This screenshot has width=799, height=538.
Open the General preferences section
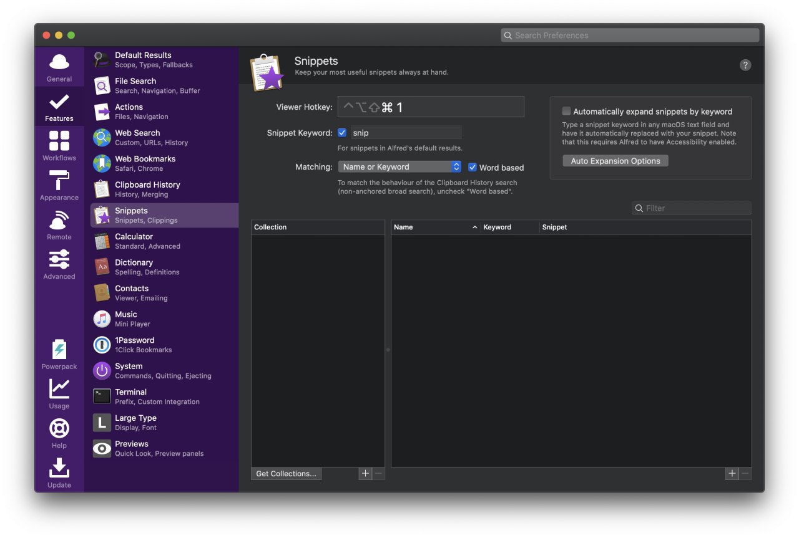coord(59,68)
